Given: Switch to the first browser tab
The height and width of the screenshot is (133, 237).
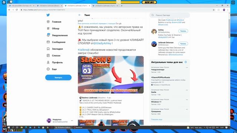Looking at the screenshot, I should click(x=21, y=6).
